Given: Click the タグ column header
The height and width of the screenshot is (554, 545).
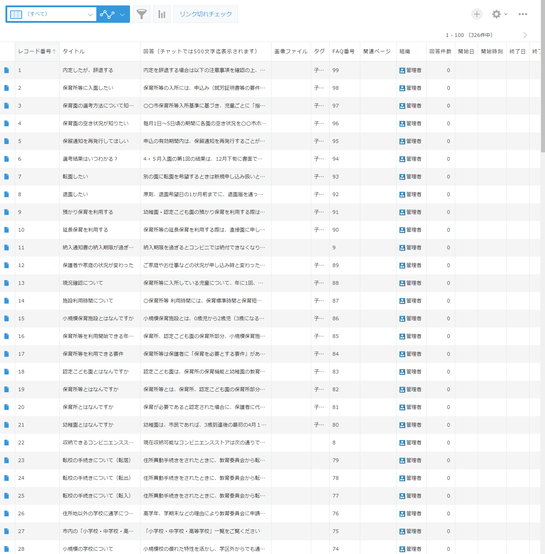Looking at the screenshot, I should [319, 51].
